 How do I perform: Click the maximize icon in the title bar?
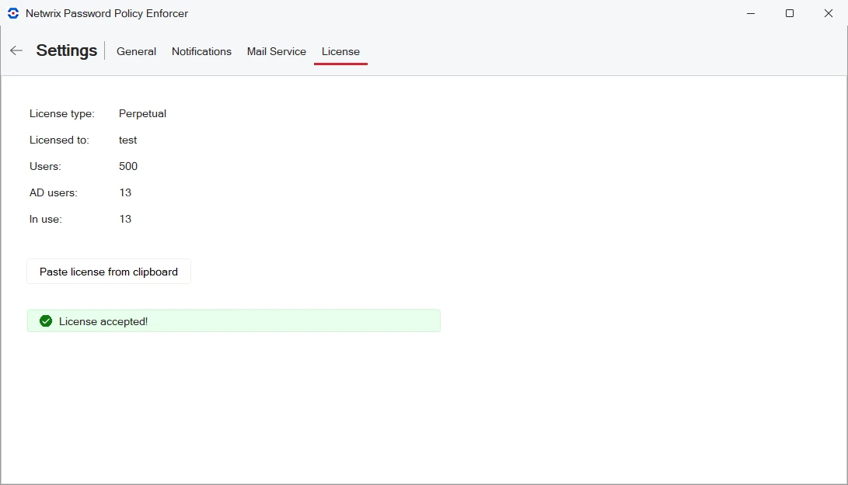(x=789, y=13)
